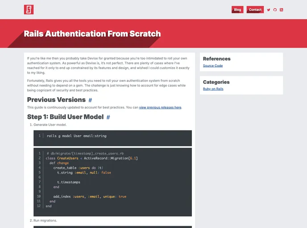The width and height of the screenshot is (307, 228).
Task: Click the 'def change' code line
Action: [x=59, y=163]
